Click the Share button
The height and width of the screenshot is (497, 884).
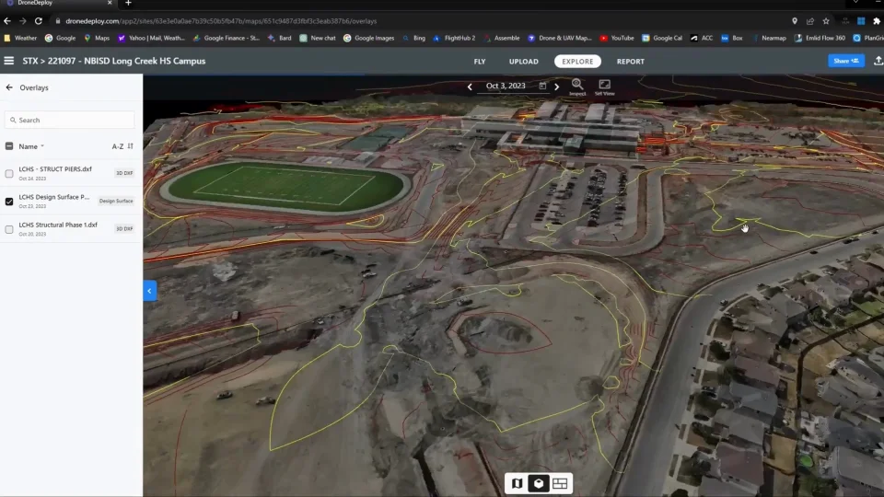845,61
